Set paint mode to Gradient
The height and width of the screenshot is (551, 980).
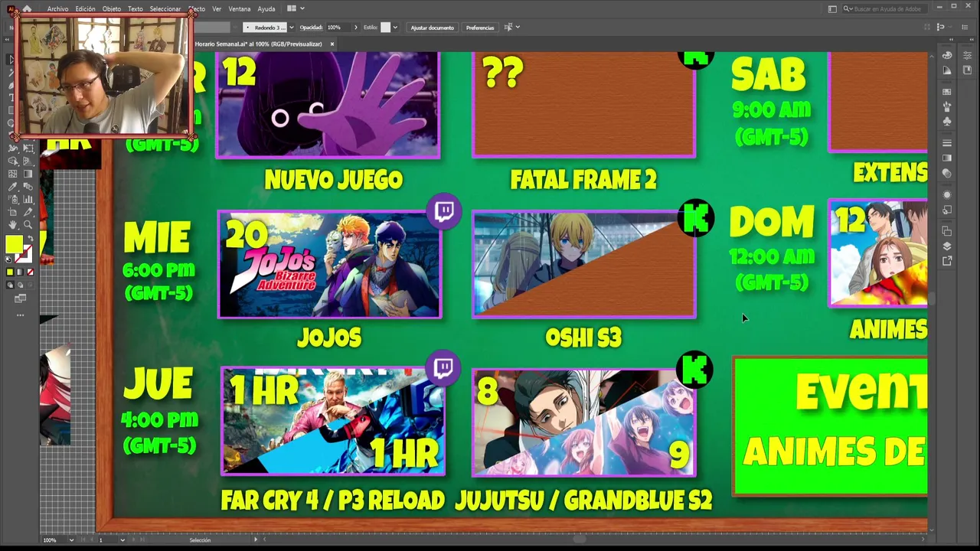pyautogui.click(x=20, y=272)
